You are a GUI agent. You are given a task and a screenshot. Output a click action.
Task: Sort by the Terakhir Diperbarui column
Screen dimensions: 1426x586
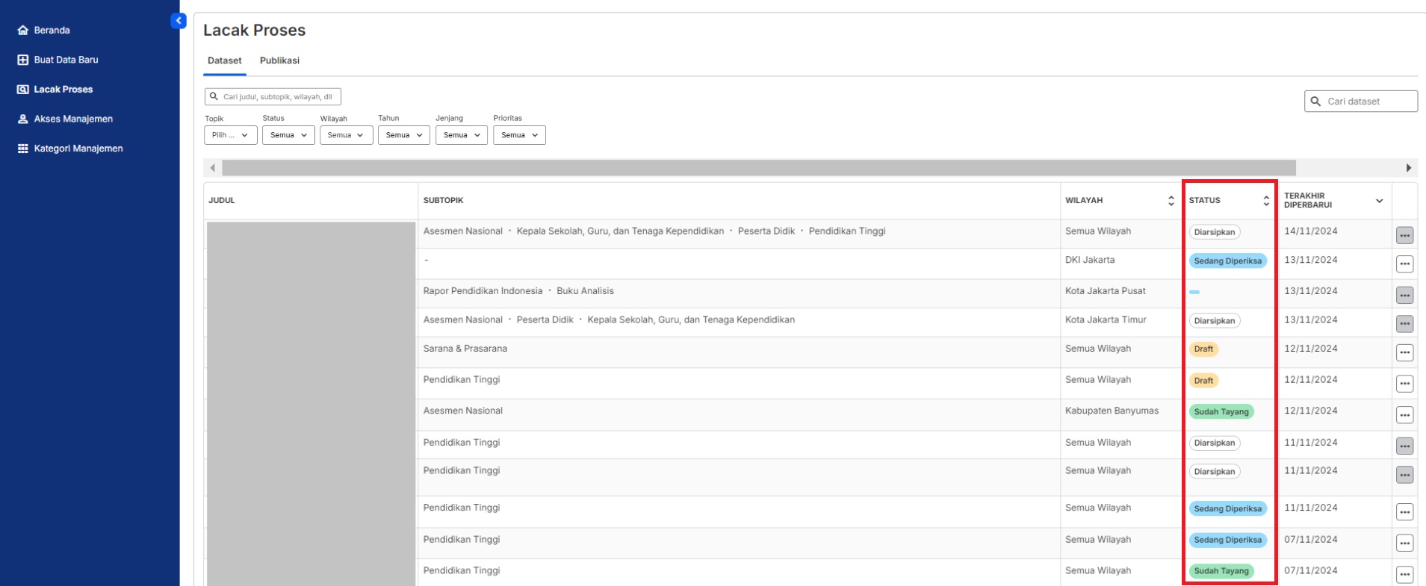tap(1379, 201)
